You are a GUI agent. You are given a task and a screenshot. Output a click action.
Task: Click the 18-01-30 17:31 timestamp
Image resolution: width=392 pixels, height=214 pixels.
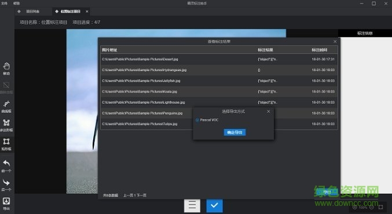click(323, 59)
